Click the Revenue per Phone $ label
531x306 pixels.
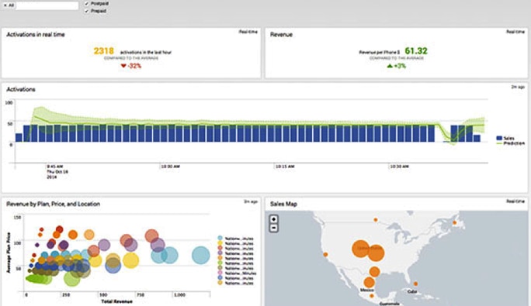tap(380, 53)
